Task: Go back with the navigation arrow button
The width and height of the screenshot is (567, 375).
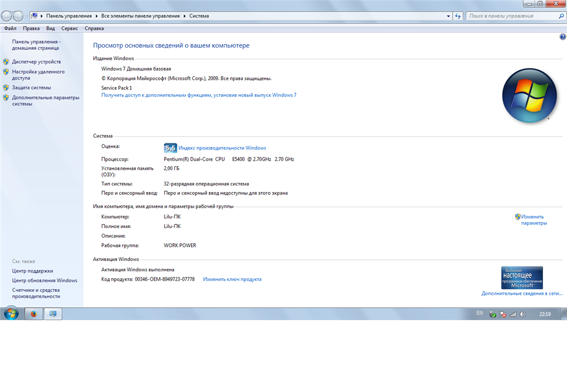Action: 7,16
